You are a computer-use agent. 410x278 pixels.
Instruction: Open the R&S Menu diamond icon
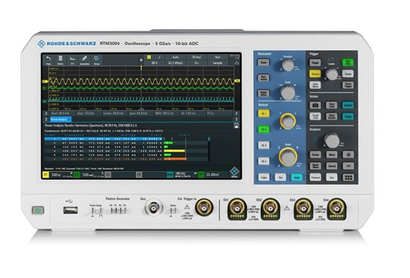[234, 174]
